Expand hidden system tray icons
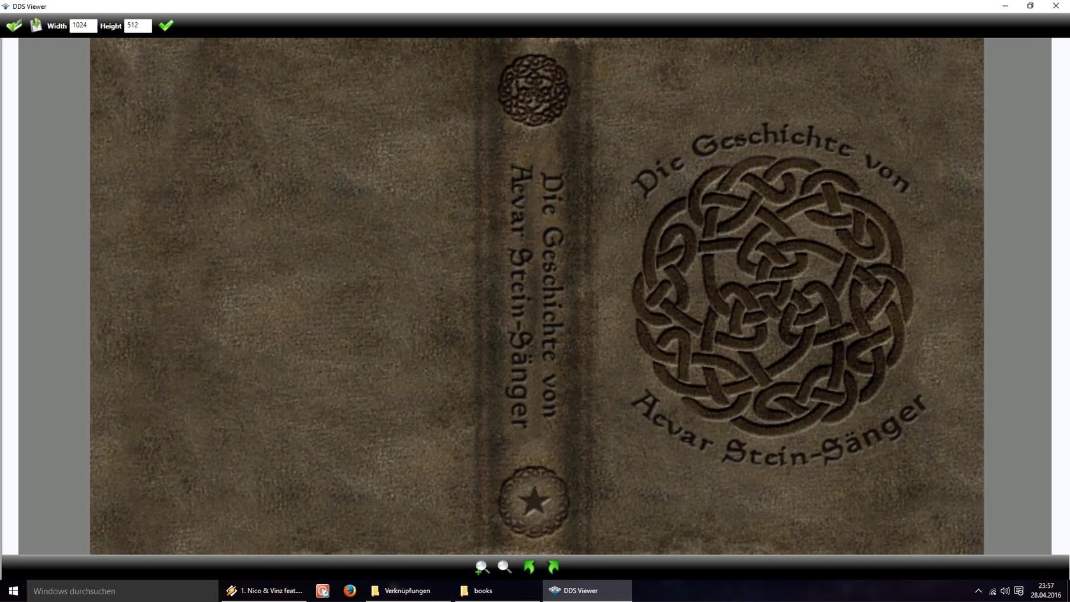The width and height of the screenshot is (1070, 602). pyautogui.click(x=978, y=591)
